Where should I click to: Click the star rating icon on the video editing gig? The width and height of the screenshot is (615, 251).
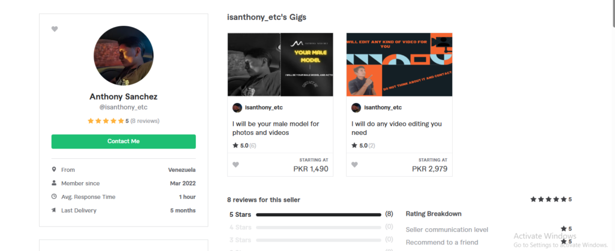354,145
